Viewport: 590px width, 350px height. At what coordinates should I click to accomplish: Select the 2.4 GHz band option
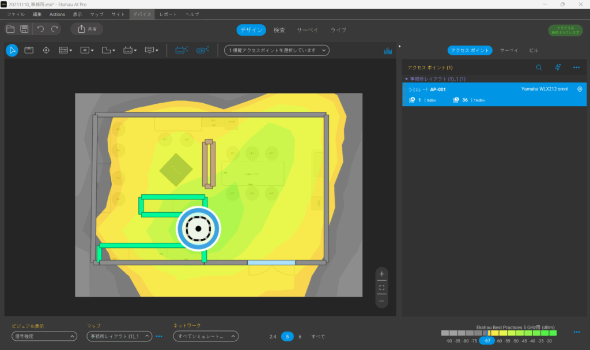tap(273, 336)
